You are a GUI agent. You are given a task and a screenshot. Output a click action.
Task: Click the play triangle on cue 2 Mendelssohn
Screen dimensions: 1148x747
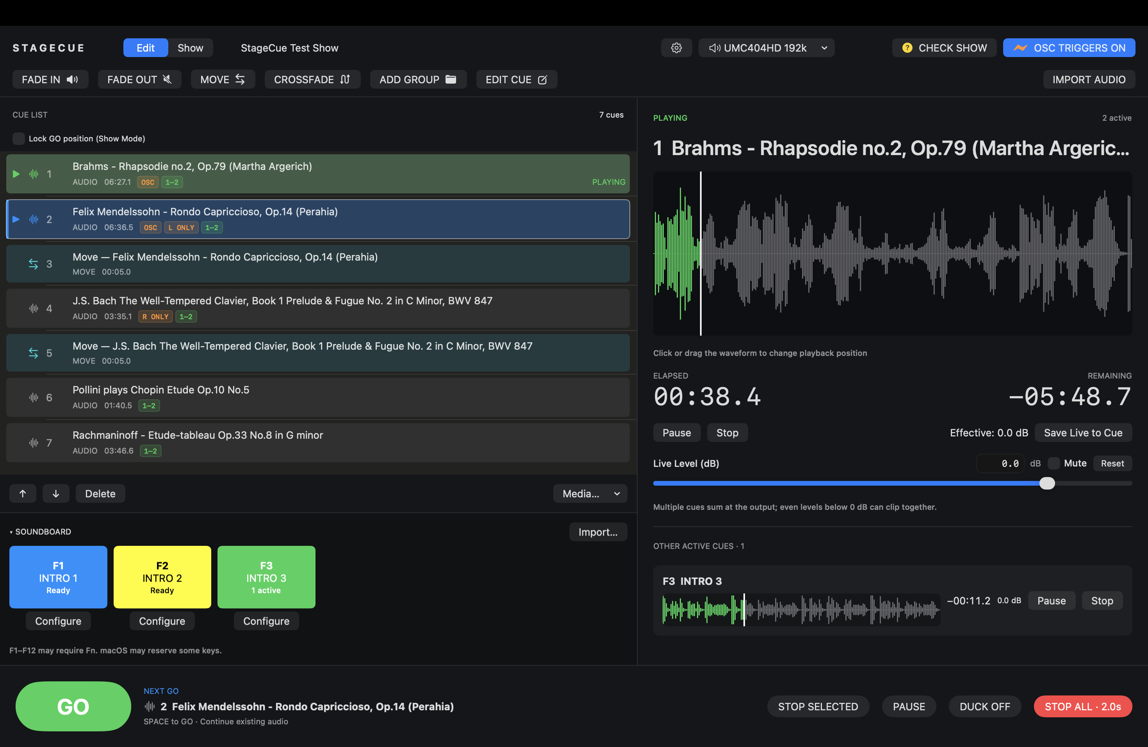pyautogui.click(x=16, y=220)
